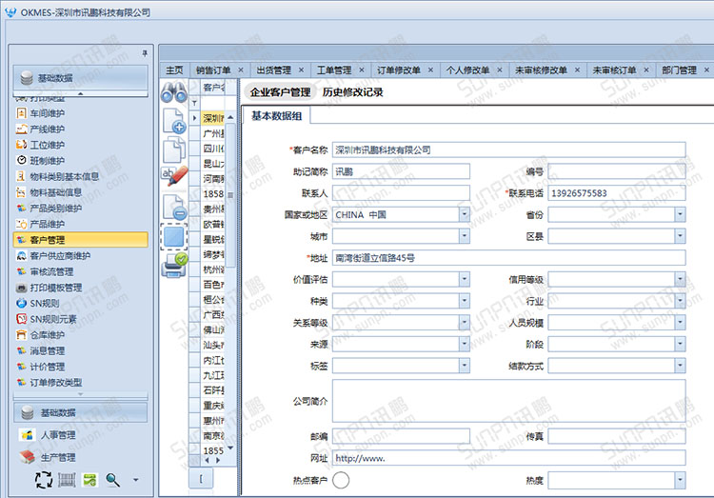Close the 销售订单 tab
The width and height of the screenshot is (714, 498).
coord(241,70)
